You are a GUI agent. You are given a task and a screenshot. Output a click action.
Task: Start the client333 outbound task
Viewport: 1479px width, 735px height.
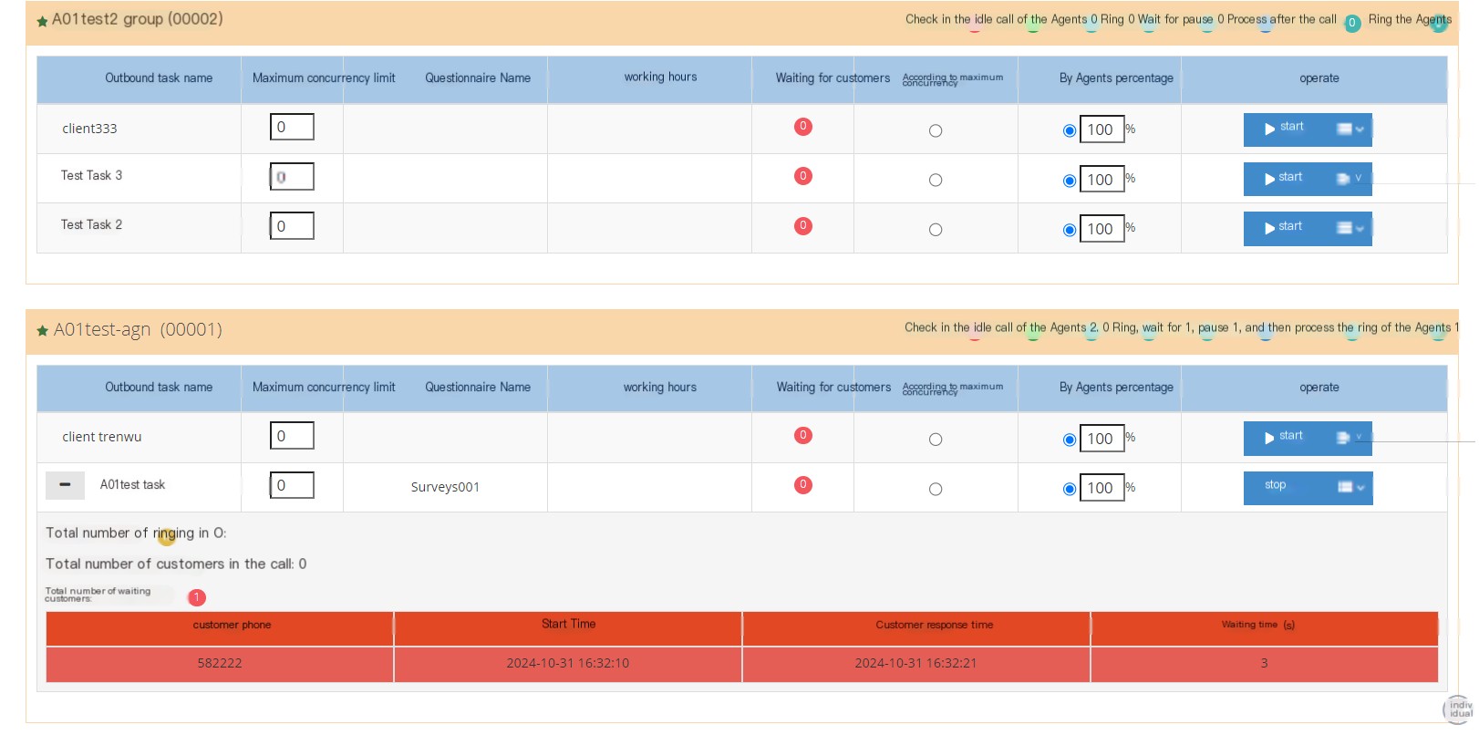[1284, 129]
